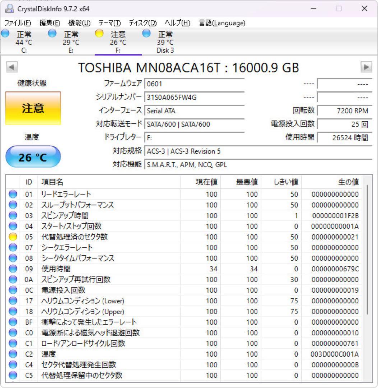Open the テーマ menu
The width and height of the screenshot is (378, 388).
coord(110,23)
